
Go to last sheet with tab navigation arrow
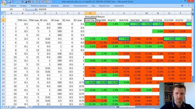(x=9, y=107)
